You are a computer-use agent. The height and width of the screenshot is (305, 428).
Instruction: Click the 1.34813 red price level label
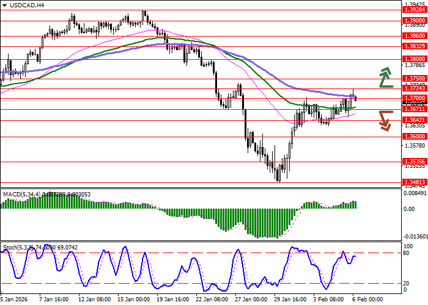415,182
